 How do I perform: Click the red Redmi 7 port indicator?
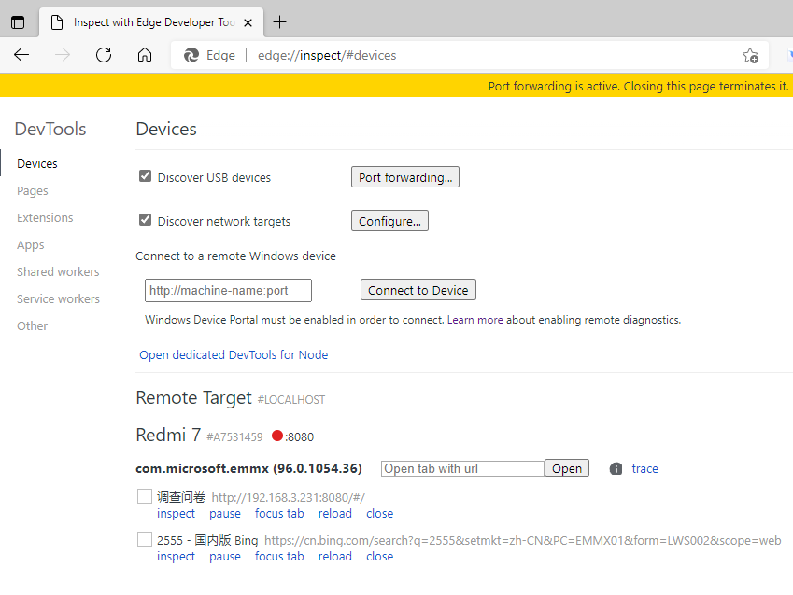pos(276,436)
